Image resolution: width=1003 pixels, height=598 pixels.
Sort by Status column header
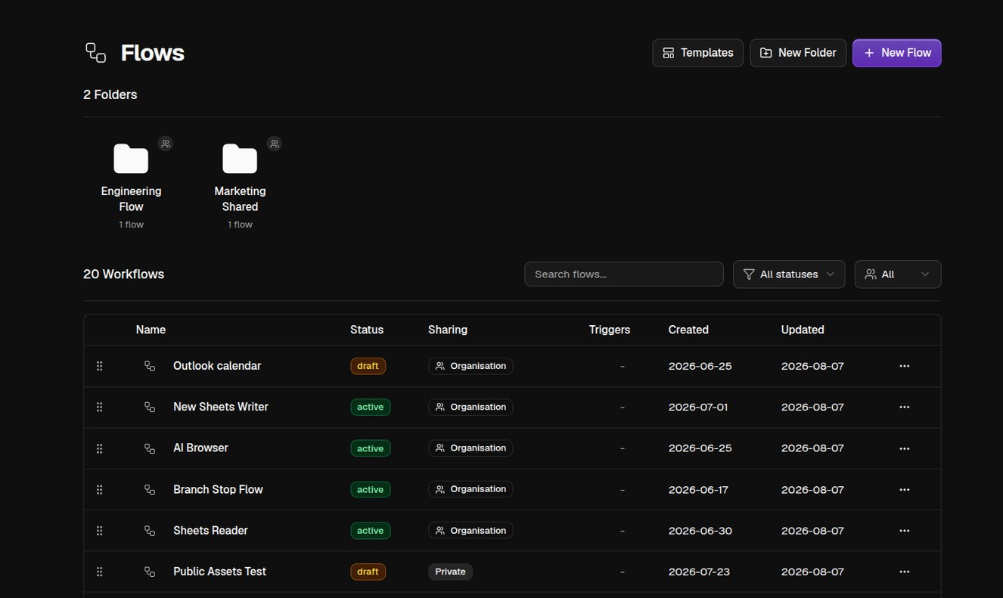(x=367, y=330)
